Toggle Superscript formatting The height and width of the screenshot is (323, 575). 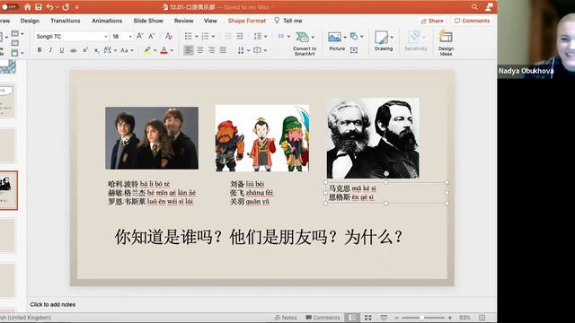(x=85, y=50)
